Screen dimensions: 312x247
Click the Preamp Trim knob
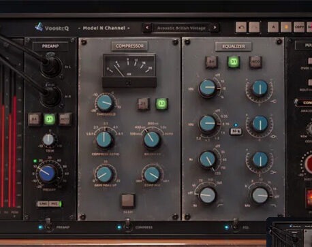(48, 140)
